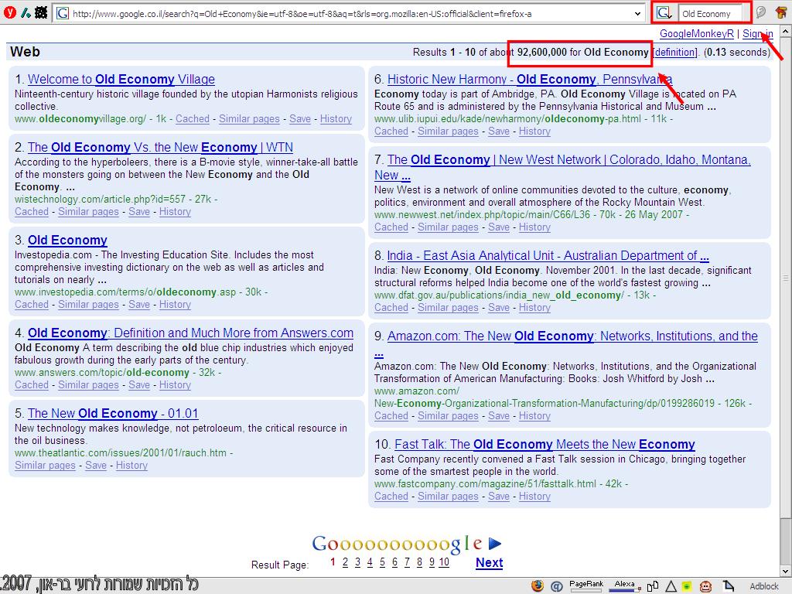Screen dimensions: 792x594
Task: Click the vertical scrollbar down arrow
Action: 786,572
